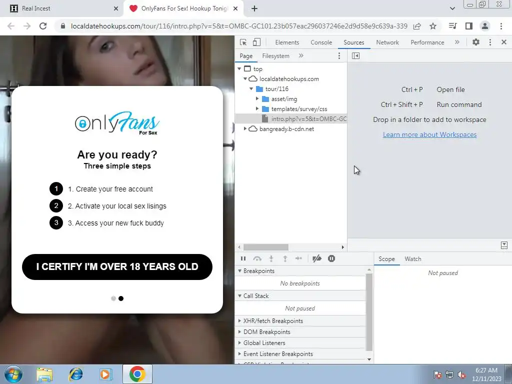Click the Step into function icon
The image size is (512, 384).
[271, 258]
